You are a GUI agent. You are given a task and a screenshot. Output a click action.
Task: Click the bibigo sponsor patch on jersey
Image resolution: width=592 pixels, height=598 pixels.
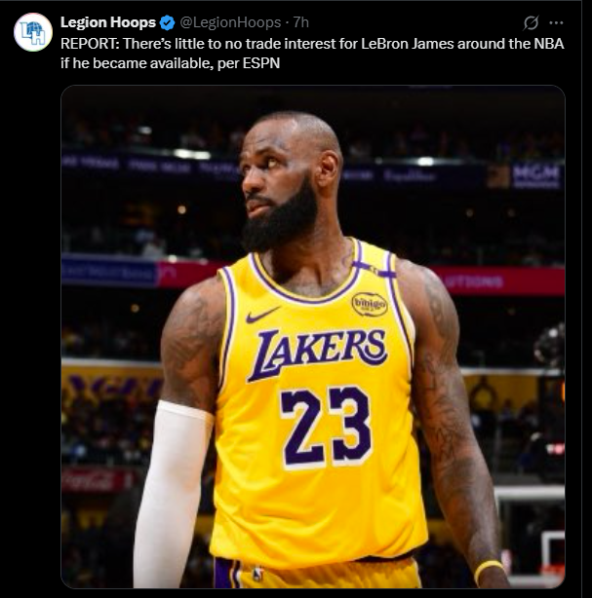pos(370,304)
